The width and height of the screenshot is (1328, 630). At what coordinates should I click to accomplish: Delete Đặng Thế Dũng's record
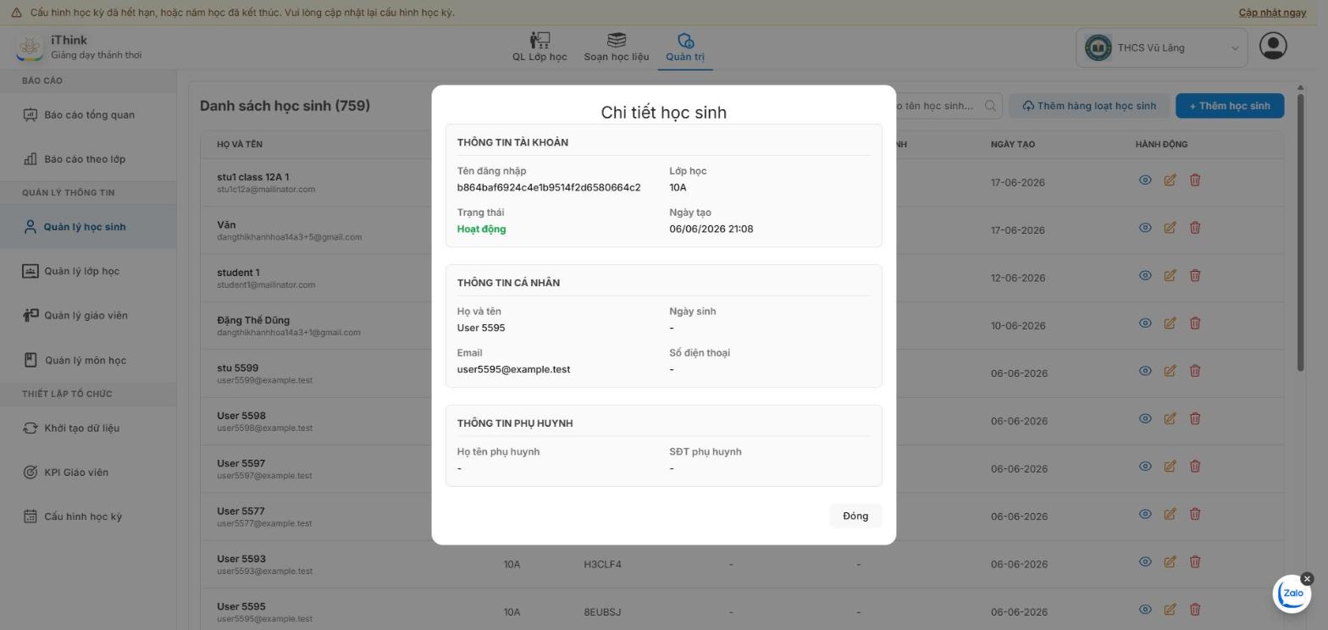pos(1195,323)
